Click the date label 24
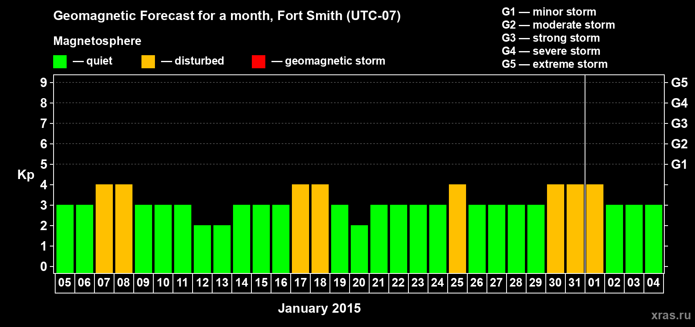The image size is (695, 327). (437, 282)
